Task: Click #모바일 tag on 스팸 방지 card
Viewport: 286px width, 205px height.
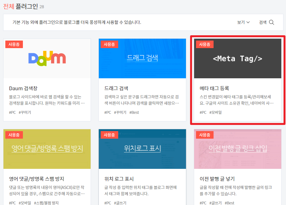Action: [25, 203]
